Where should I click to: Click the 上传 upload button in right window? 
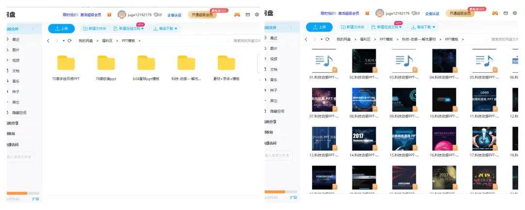click(x=319, y=27)
